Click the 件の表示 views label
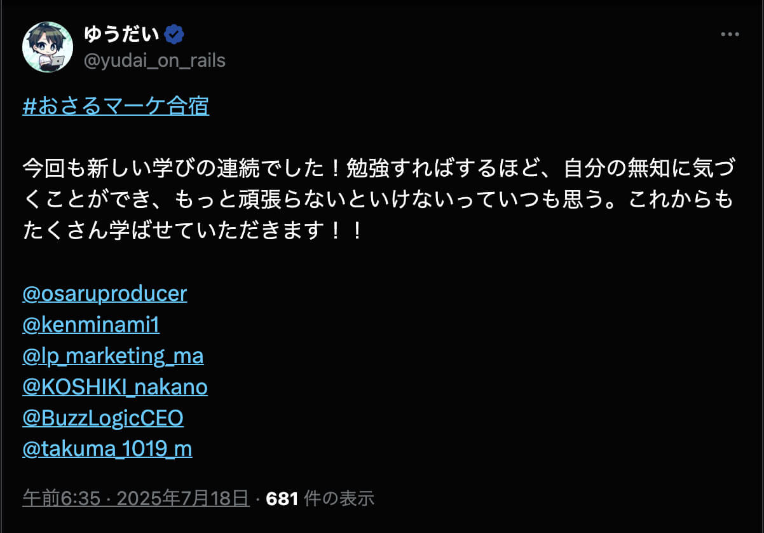Viewport: 764px width, 533px height. coord(339,499)
